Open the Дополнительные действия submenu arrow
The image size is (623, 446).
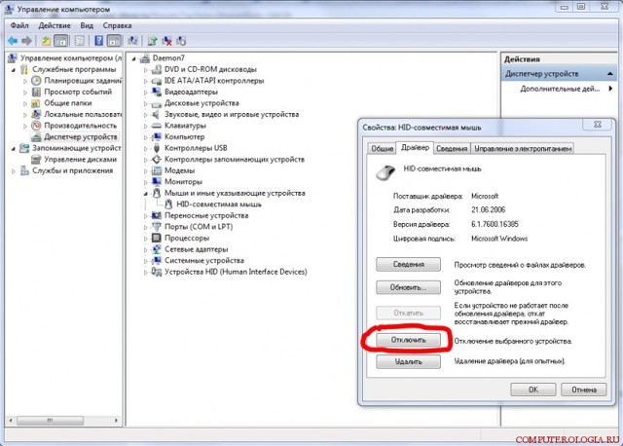pos(610,89)
